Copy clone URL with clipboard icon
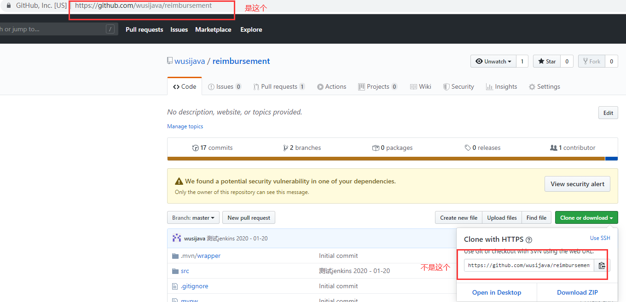The height and width of the screenshot is (302, 626). [602, 265]
